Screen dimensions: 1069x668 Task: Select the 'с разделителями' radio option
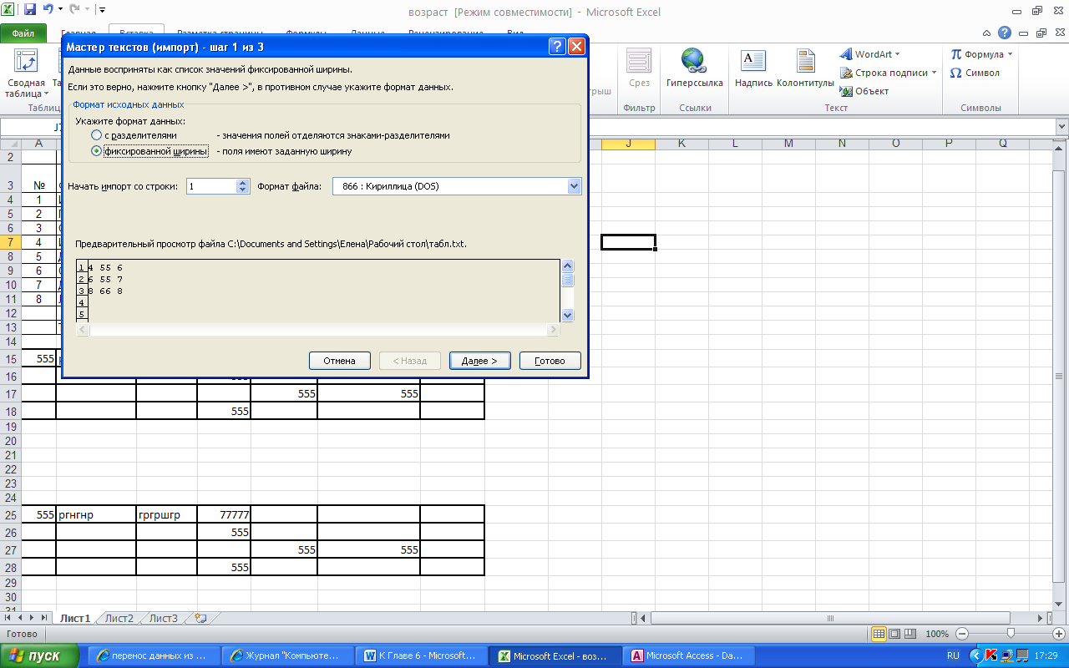tap(97, 135)
